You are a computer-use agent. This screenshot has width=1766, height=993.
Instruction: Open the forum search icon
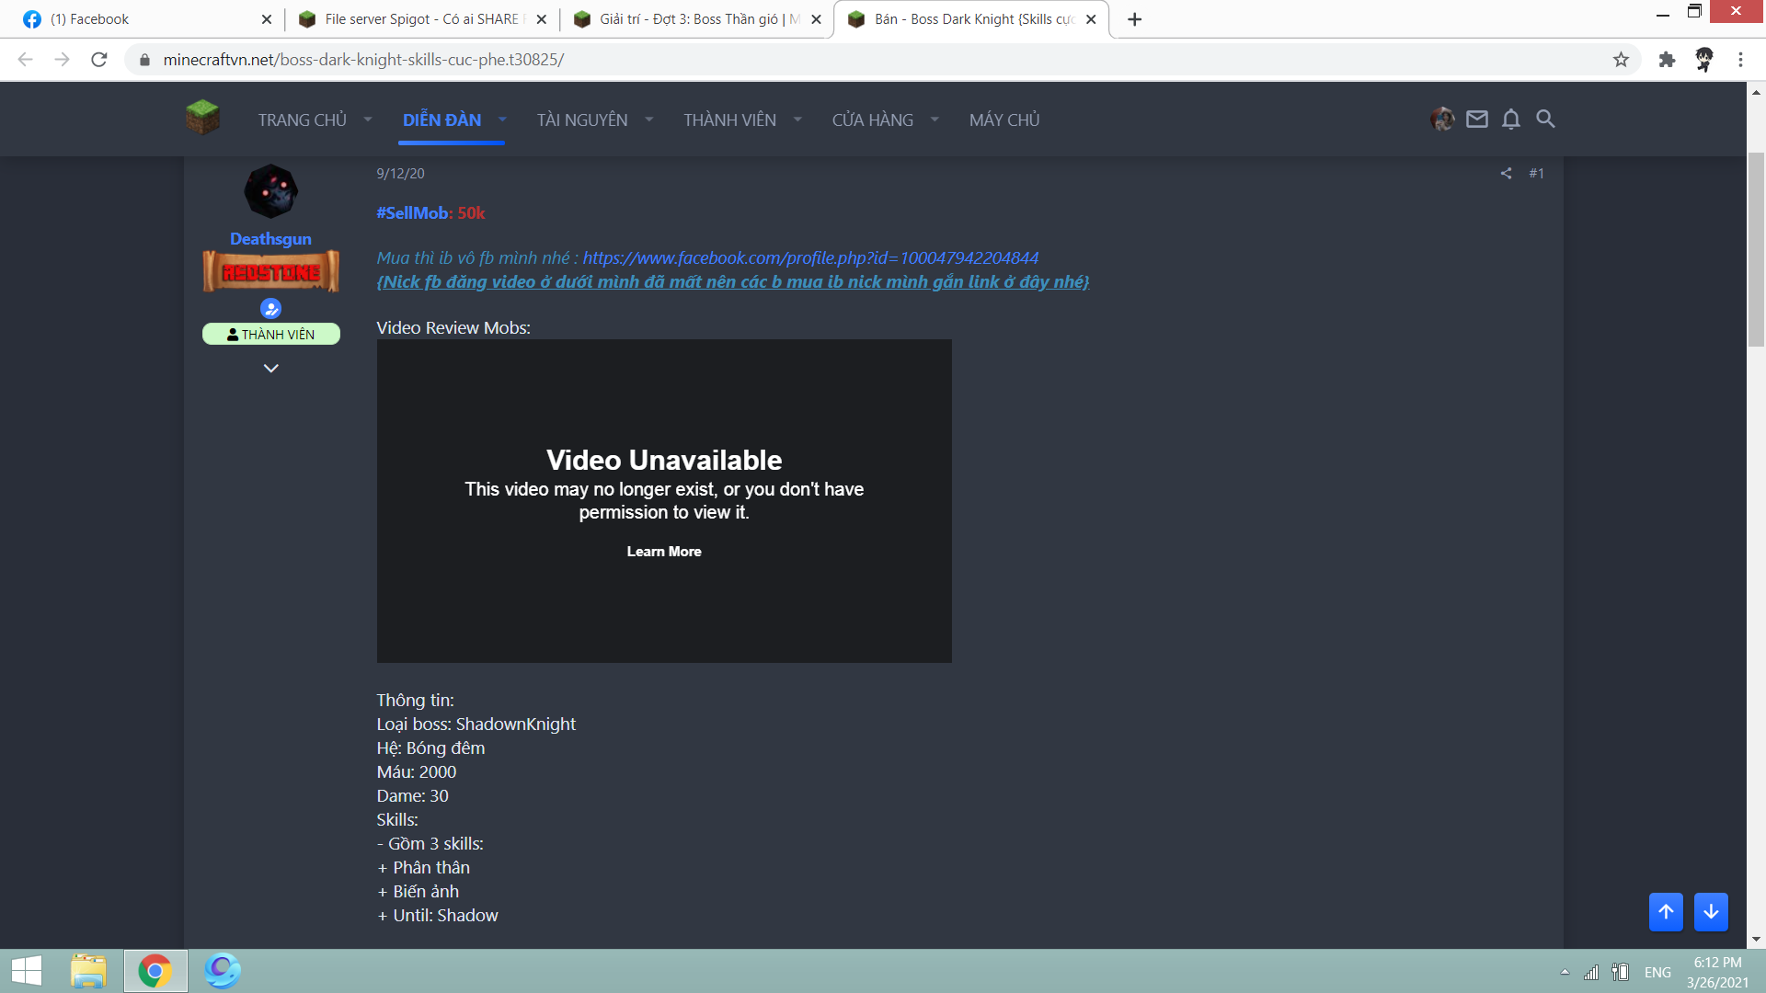[1545, 120]
